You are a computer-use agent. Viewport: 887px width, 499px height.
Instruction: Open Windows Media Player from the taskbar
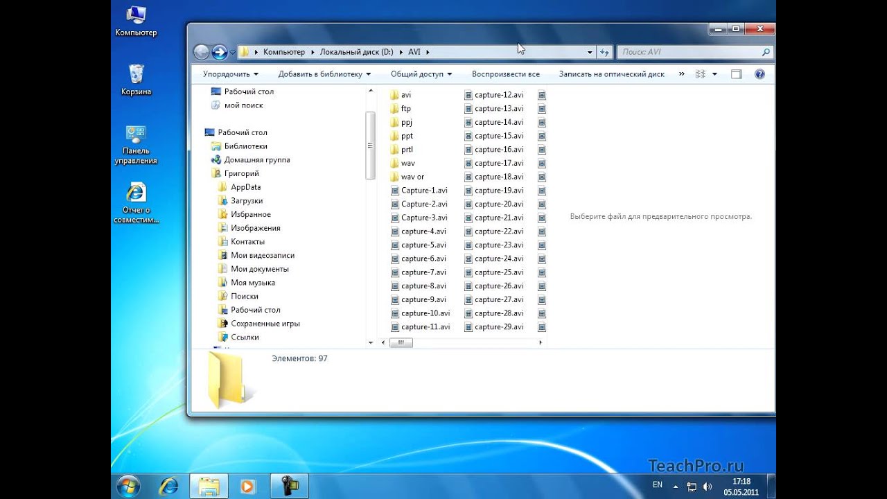(247, 486)
